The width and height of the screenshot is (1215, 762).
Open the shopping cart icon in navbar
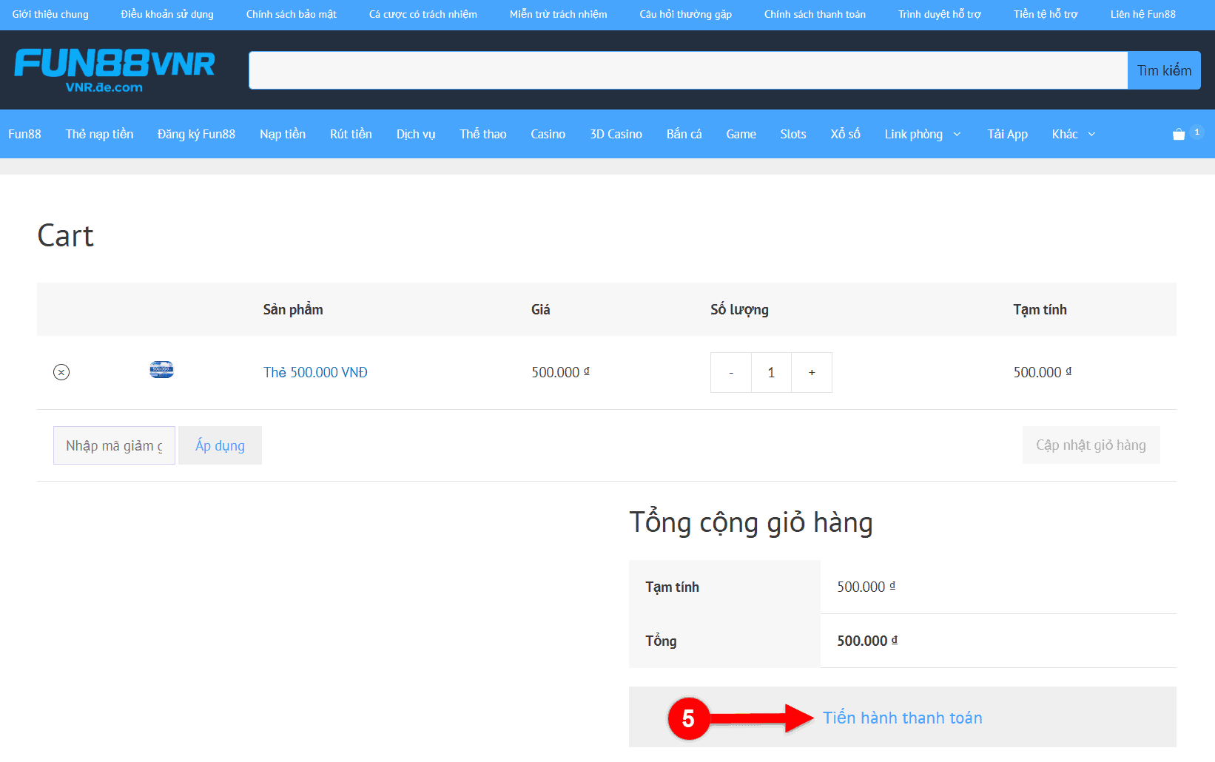click(1179, 134)
